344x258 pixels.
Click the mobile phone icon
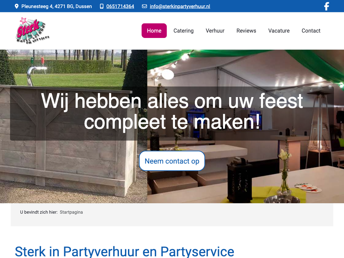[102, 6]
